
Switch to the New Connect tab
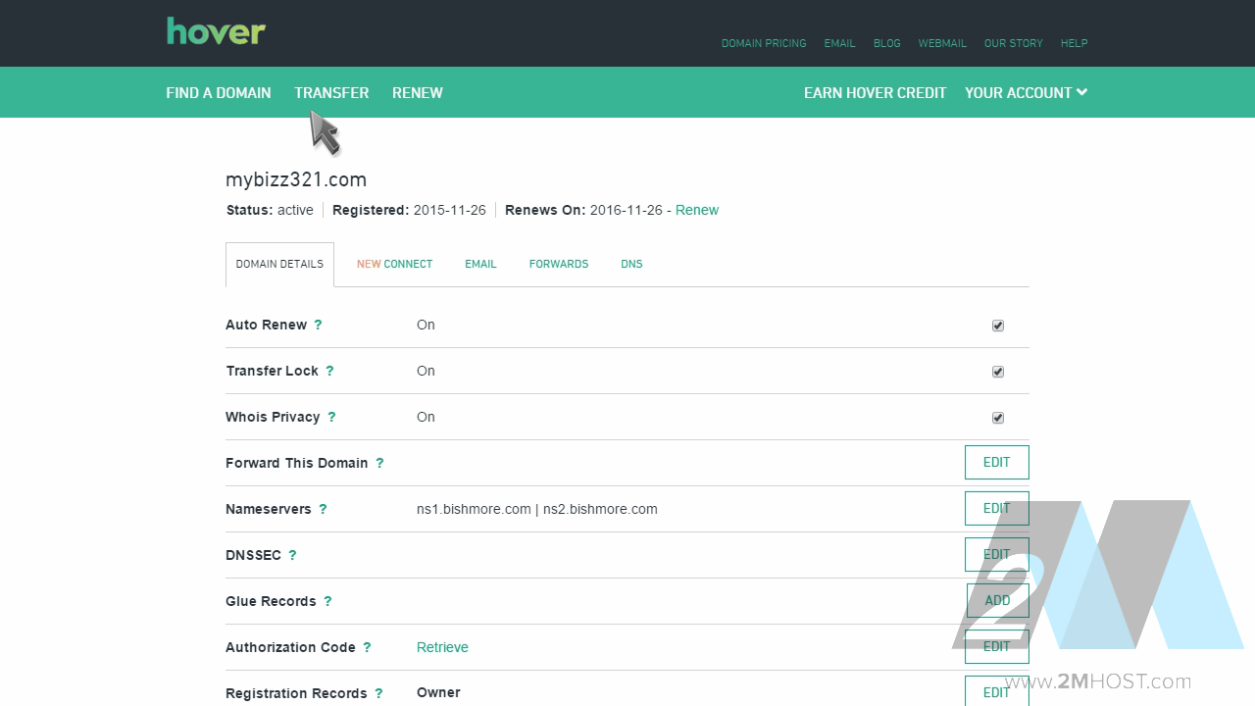(394, 264)
